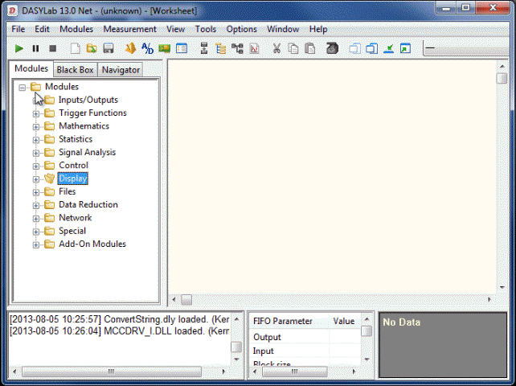Expand the Statistics folder
The height and width of the screenshot is (386, 516).
coord(36,140)
